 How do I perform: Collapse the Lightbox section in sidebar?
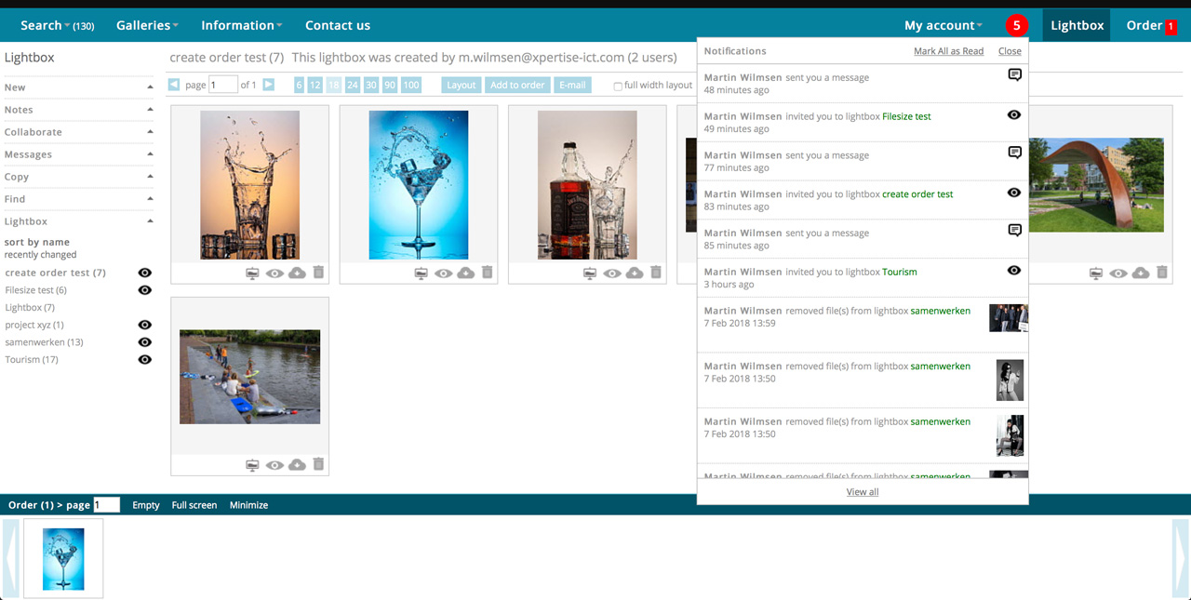[x=79, y=221]
